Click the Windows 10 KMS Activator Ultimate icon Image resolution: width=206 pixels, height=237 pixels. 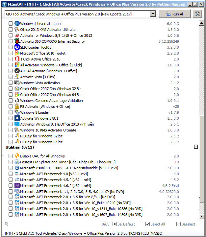point(17,130)
